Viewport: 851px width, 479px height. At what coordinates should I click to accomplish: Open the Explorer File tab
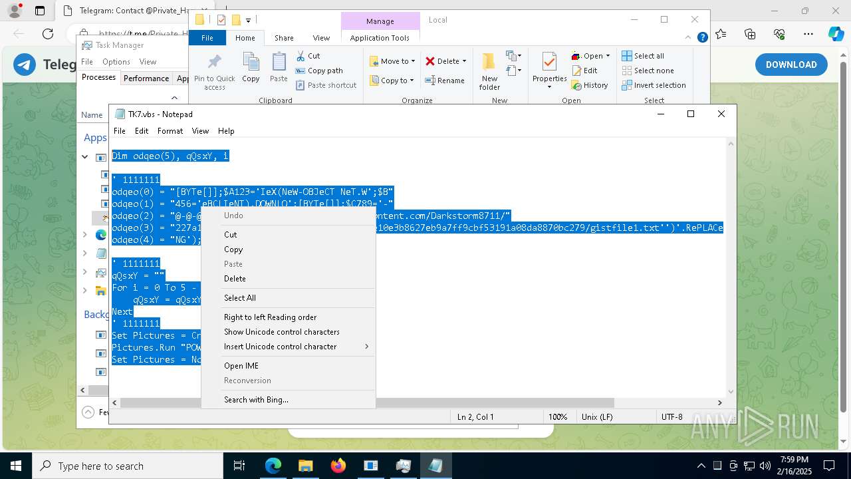(x=207, y=38)
